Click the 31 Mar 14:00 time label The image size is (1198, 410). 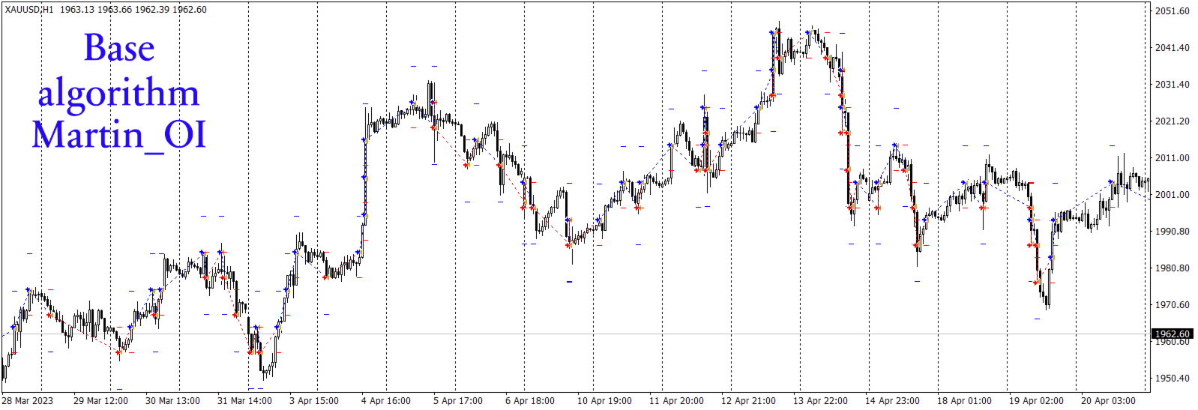244,401
